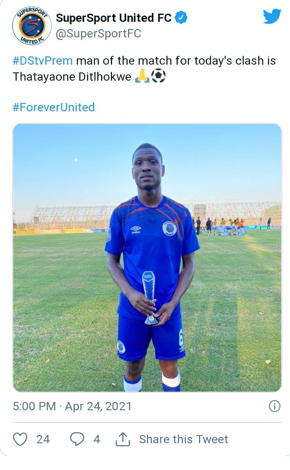The height and width of the screenshot is (470, 290).
Task: Click the @SuperSportFC handle
Action: 98,34
